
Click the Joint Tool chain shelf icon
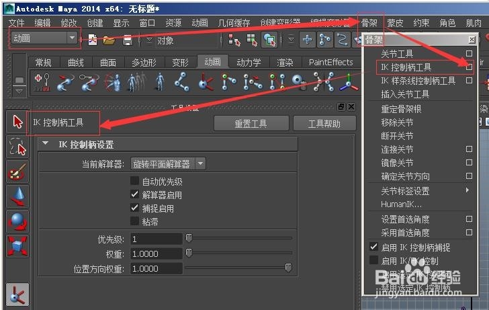coord(182,82)
